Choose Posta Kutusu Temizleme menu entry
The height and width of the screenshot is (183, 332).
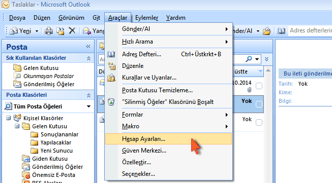pos(168,90)
